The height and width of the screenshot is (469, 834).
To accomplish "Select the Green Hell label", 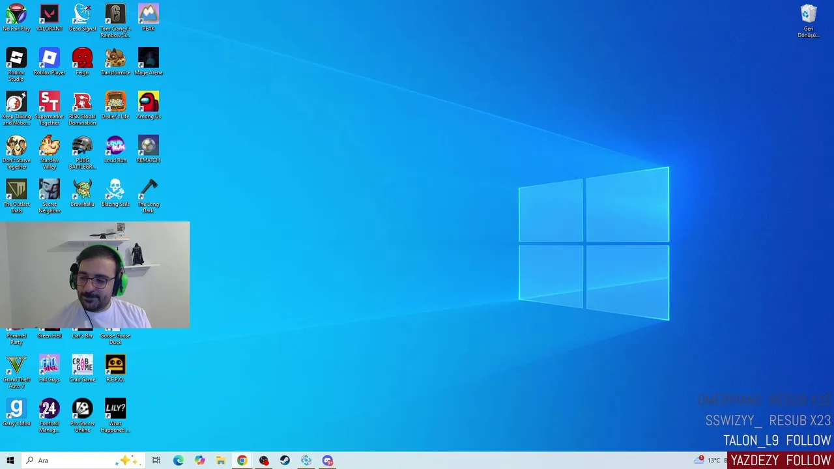I will (50, 335).
